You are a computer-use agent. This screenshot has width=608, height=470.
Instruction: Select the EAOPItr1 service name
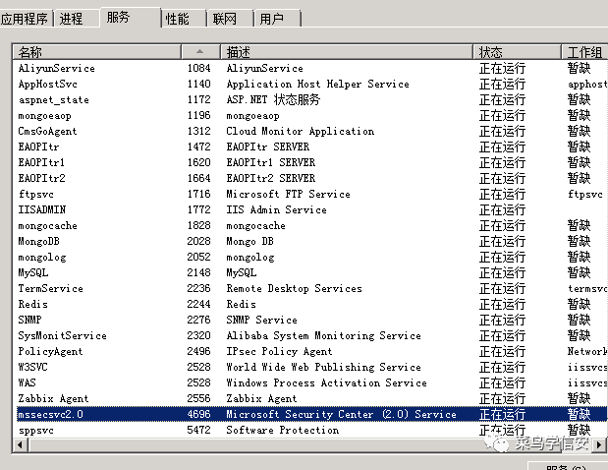coord(41,162)
